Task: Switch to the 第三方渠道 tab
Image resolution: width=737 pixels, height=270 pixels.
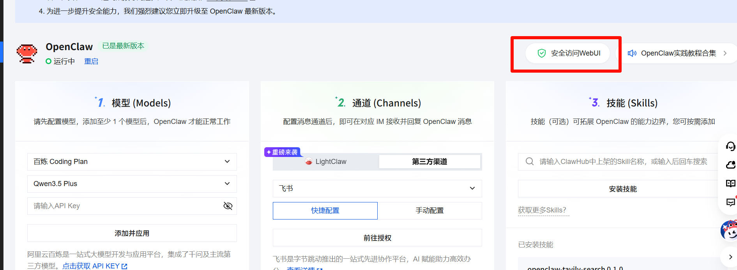Action: coord(429,162)
